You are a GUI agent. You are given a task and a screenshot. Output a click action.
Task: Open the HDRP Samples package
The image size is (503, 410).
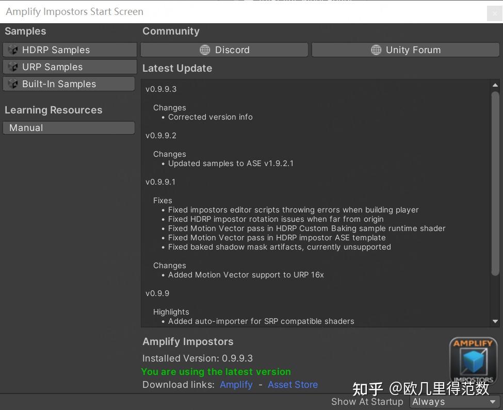coord(70,50)
